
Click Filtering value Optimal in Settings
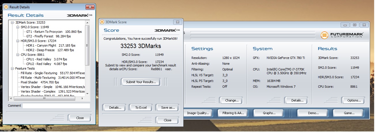[x=227, y=69]
